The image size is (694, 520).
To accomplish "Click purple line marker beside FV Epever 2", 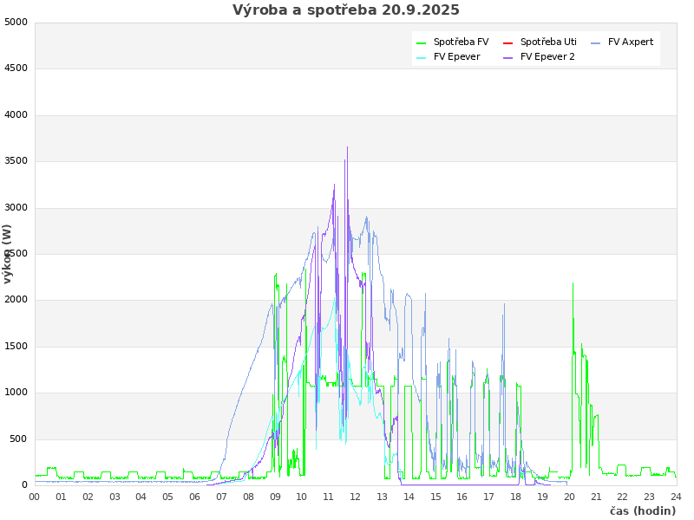I will coord(508,57).
